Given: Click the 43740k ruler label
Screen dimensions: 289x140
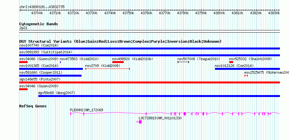Looking at the screenshot, I should (x=110, y=13).
